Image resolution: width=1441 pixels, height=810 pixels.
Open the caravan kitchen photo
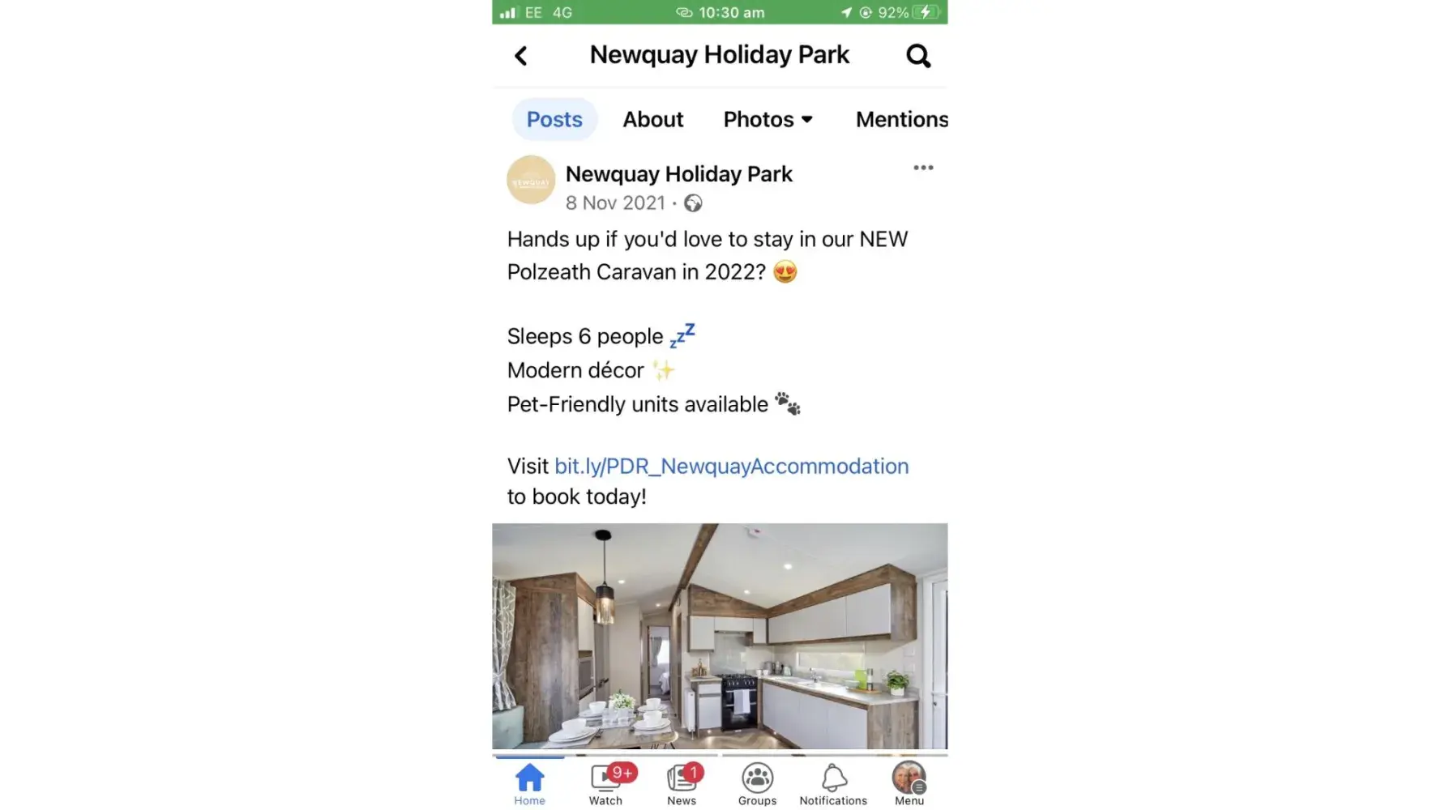click(720, 636)
